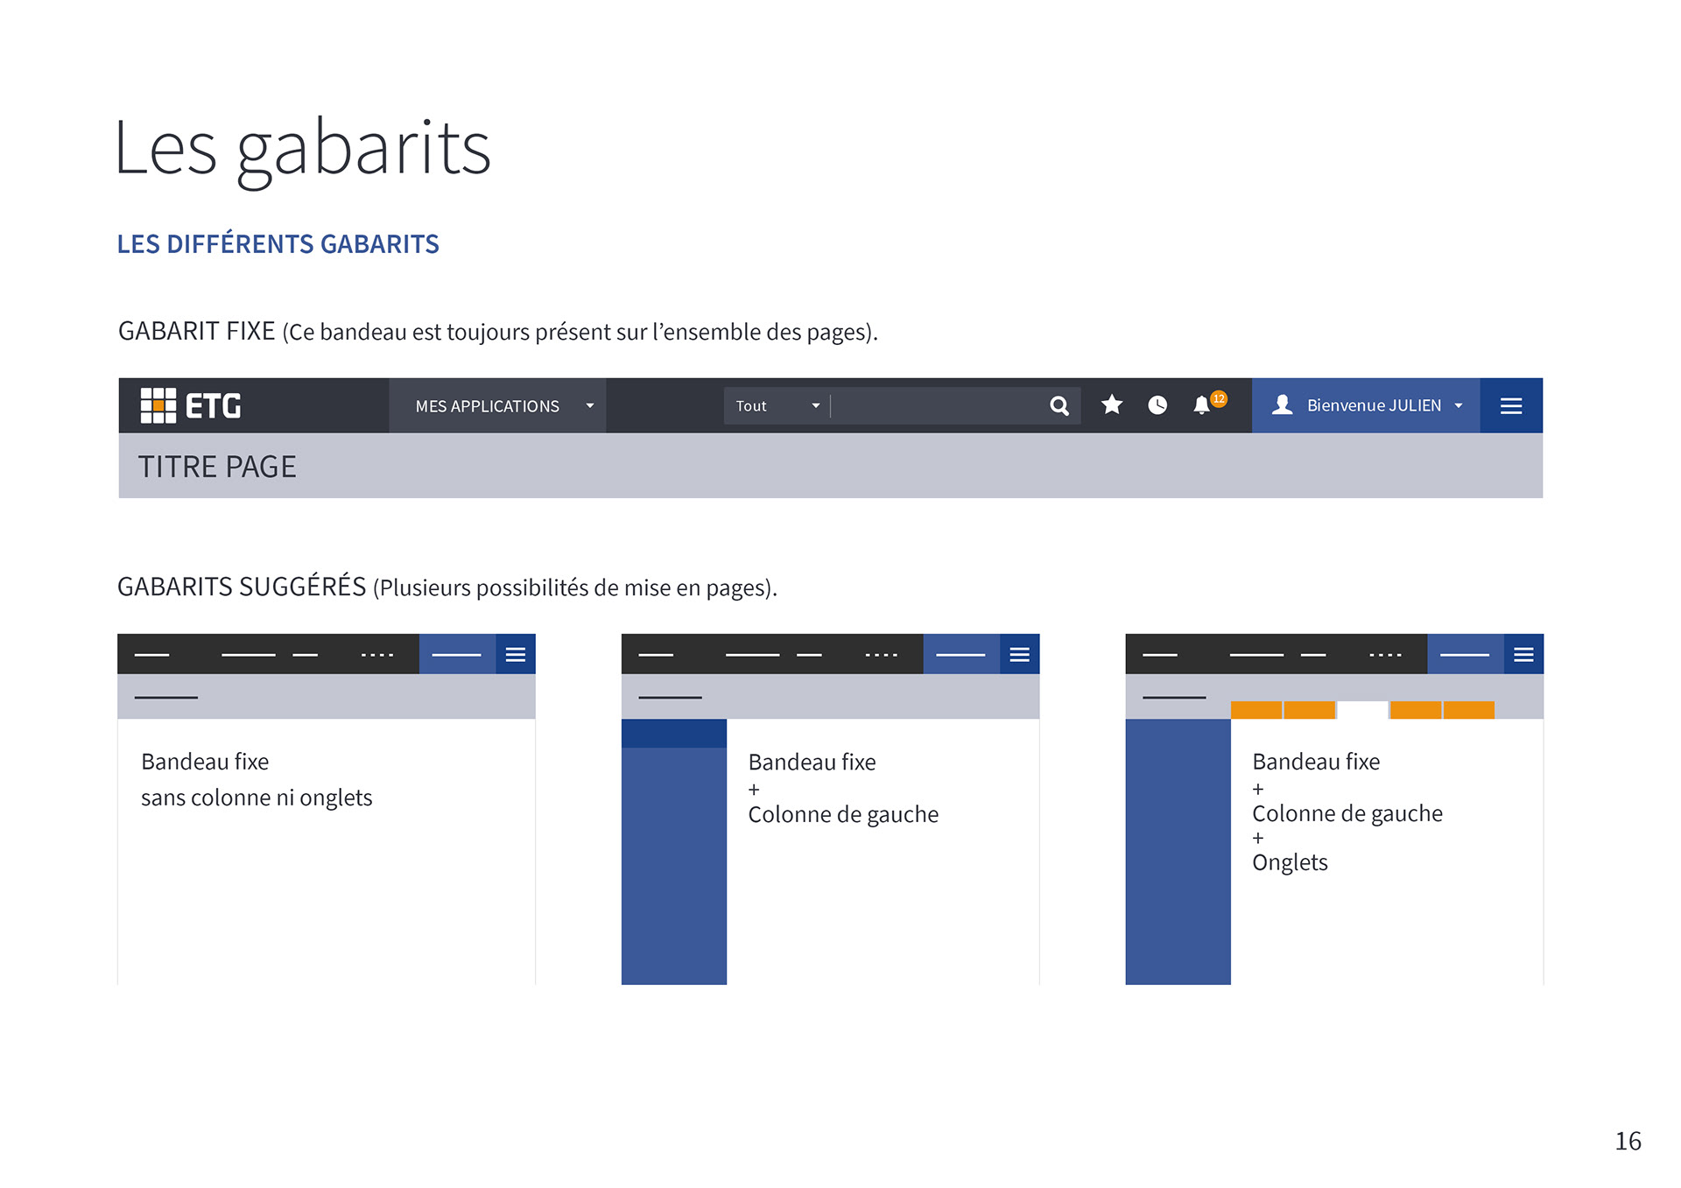Click hamburger icon in first template thumbnail
The image size is (1681, 1188).
[515, 654]
